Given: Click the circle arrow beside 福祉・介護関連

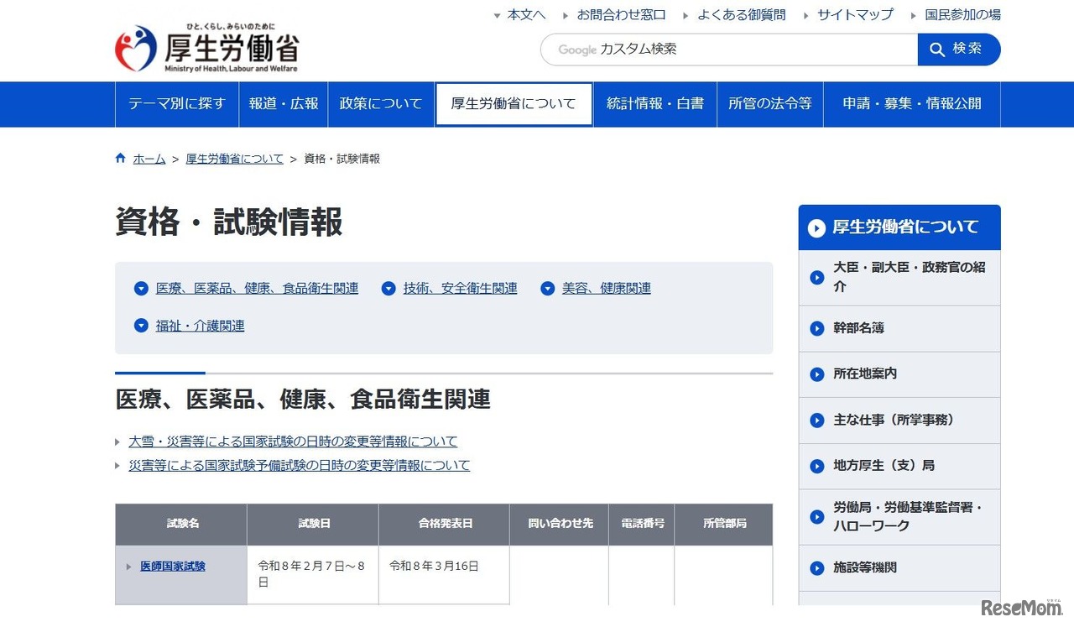Looking at the screenshot, I should (141, 326).
